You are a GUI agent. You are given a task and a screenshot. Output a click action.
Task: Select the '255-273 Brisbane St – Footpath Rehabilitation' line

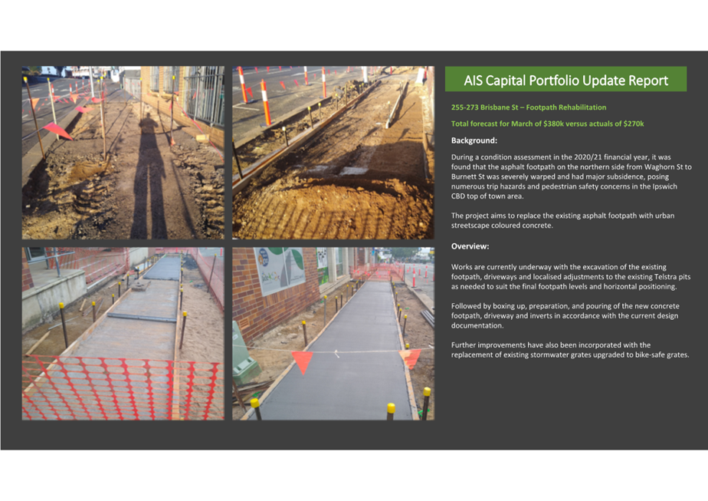click(x=528, y=107)
